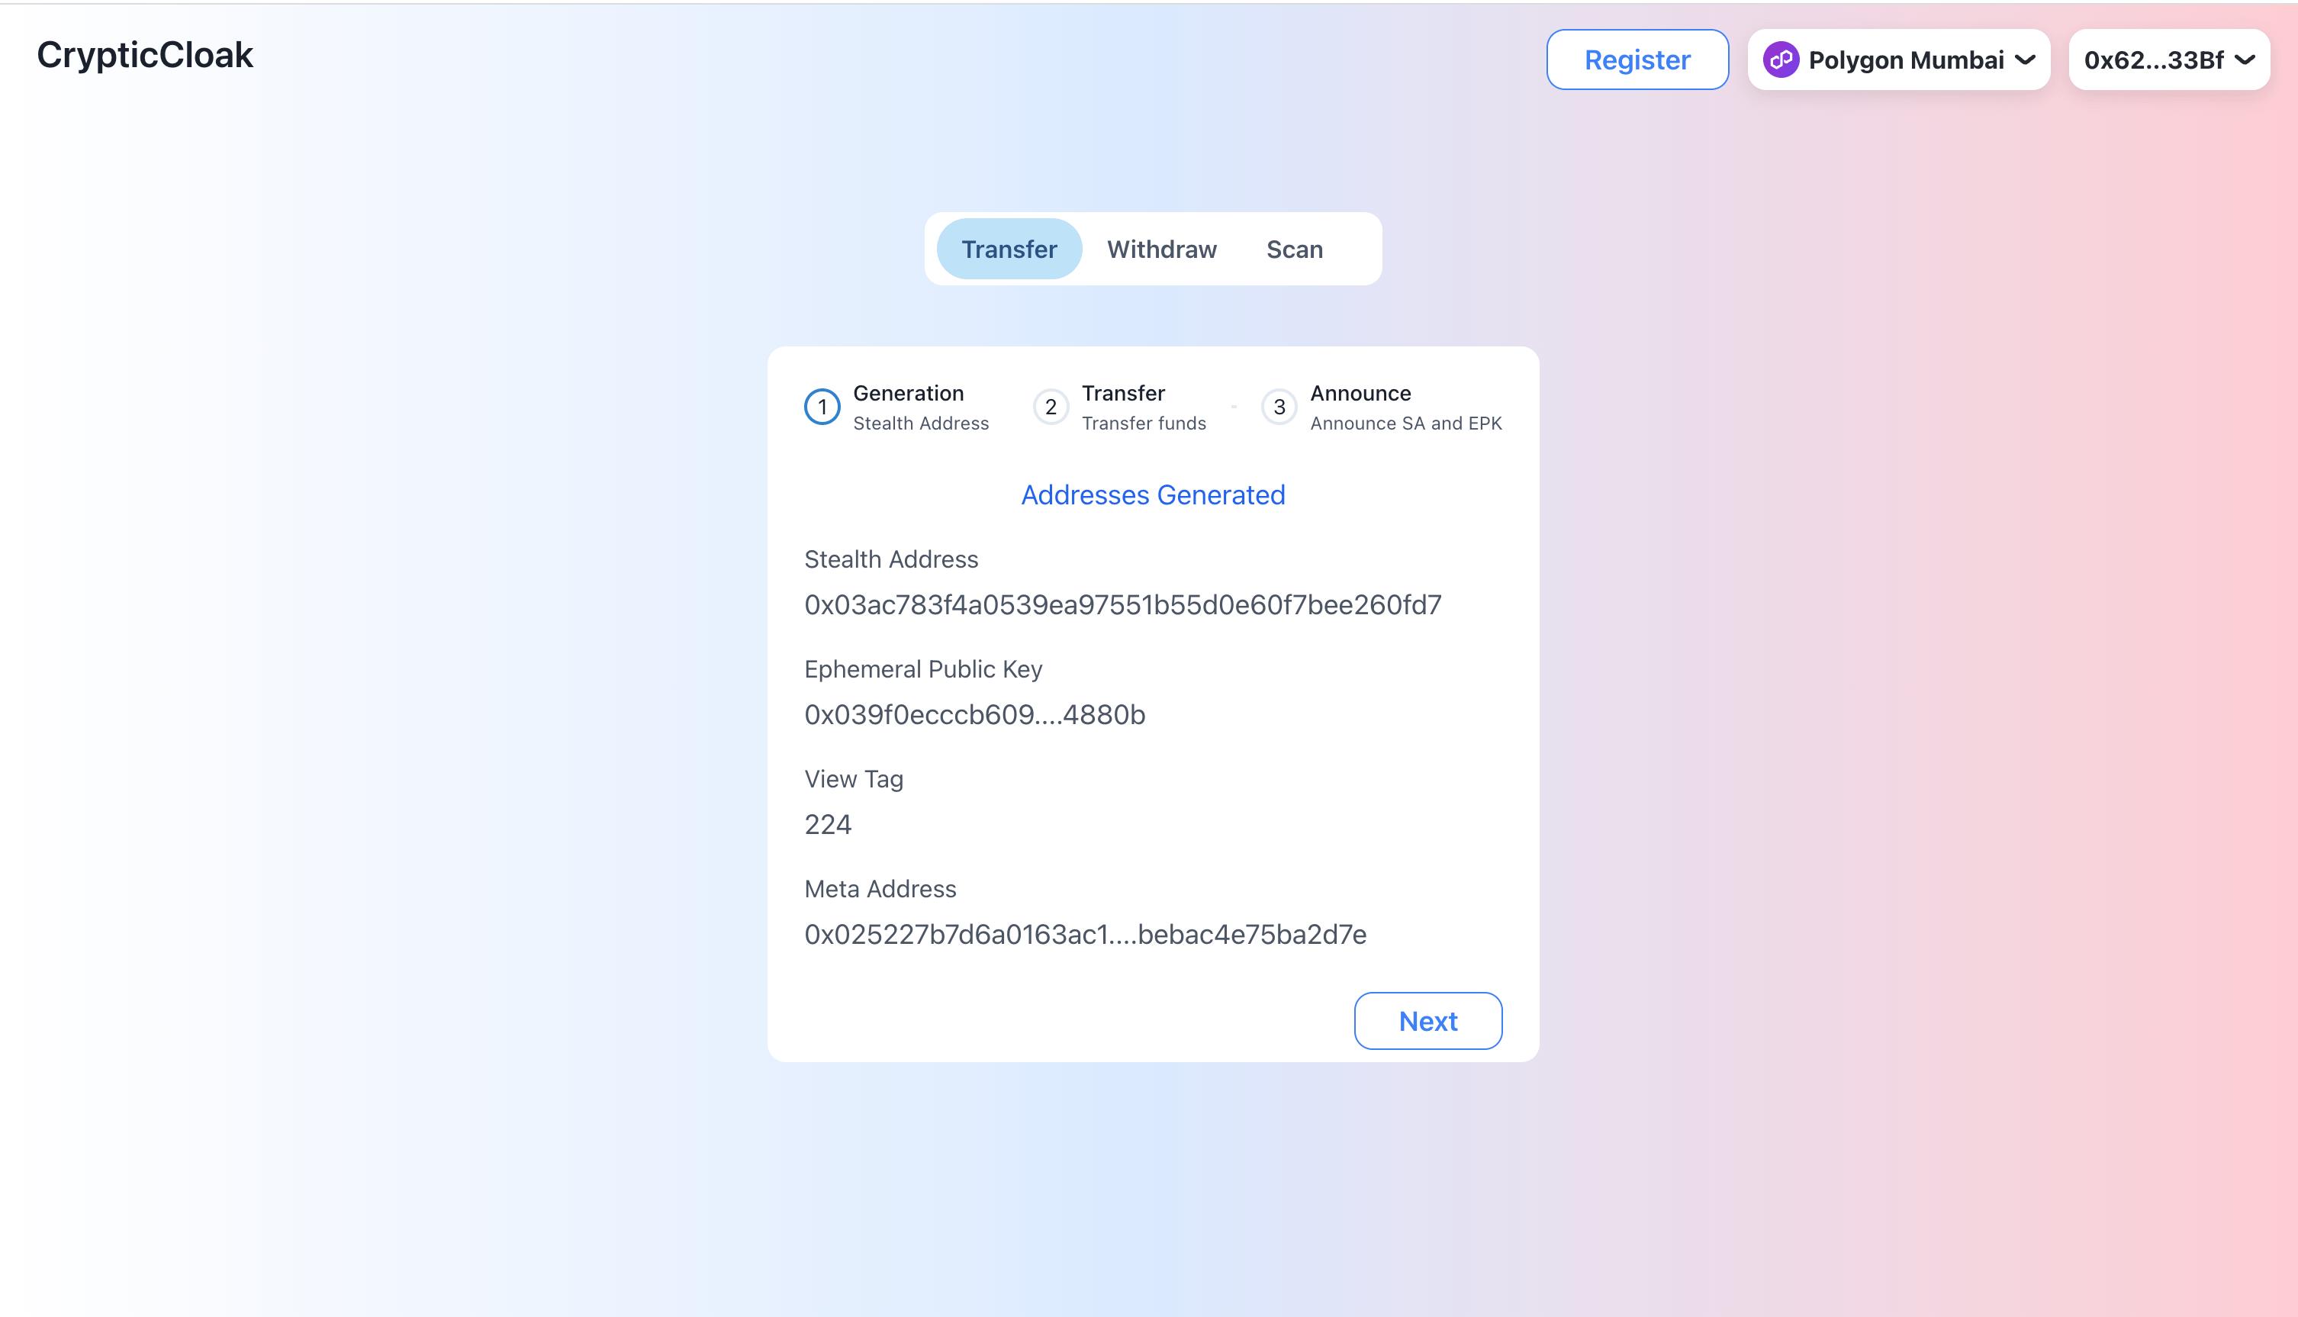Click the network selector dropdown icon
2298x1317 pixels.
pyautogui.click(x=2025, y=59)
